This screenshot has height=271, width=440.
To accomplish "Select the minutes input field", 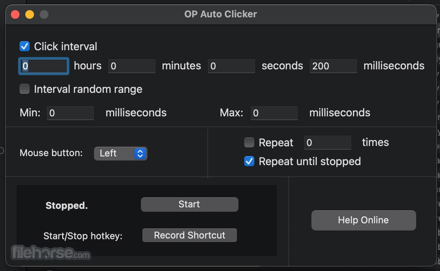I will [x=131, y=66].
